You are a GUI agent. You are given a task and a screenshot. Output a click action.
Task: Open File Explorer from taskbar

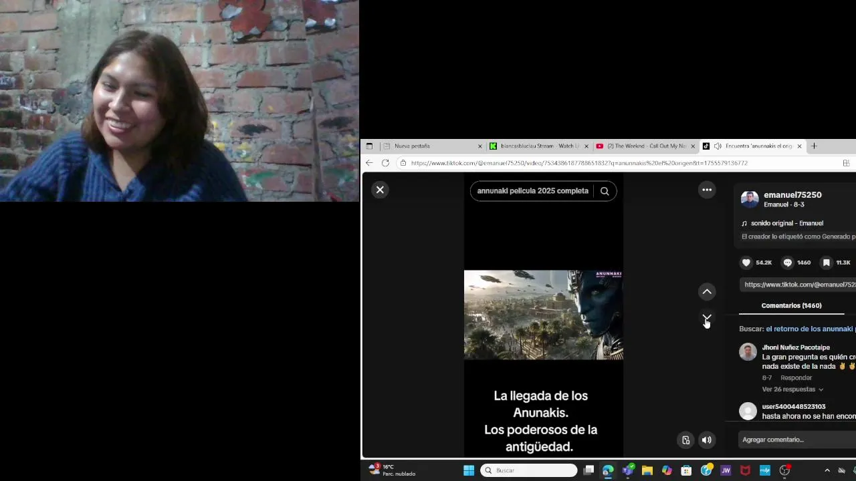point(647,470)
